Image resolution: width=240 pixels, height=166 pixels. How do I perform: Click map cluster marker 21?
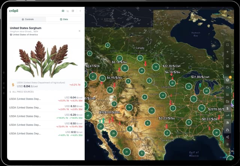click(x=127, y=152)
